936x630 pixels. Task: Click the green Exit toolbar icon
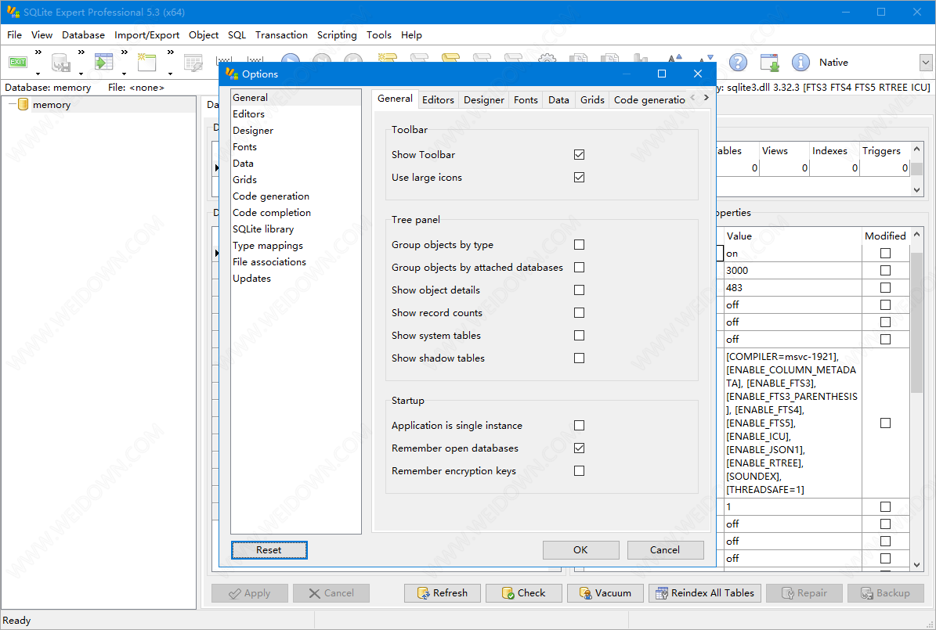[x=18, y=62]
